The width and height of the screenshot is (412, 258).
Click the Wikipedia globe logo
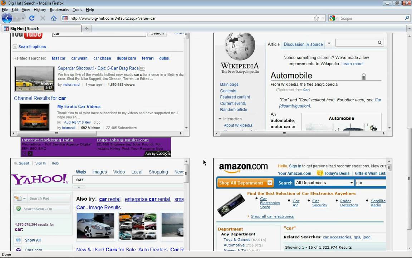pos(240,47)
